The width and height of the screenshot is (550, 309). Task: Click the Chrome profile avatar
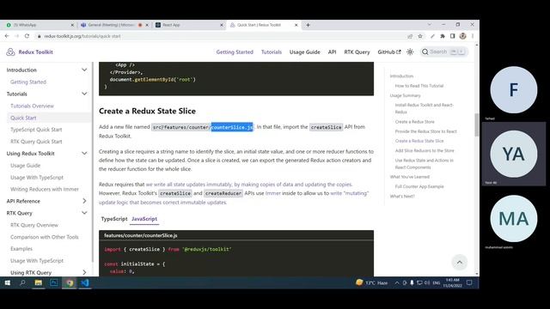pos(462,36)
